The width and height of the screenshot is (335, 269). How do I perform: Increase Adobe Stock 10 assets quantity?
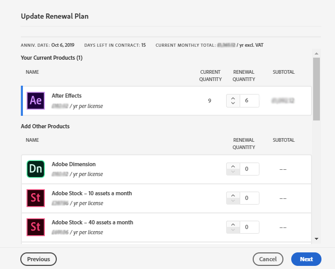pos(233,195)
